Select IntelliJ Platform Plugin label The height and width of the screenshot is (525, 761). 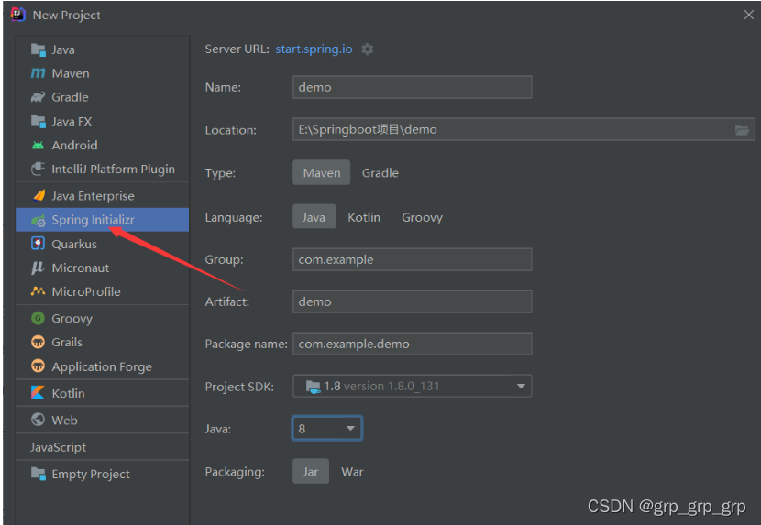pyautogui.click(x=113, y=169)
